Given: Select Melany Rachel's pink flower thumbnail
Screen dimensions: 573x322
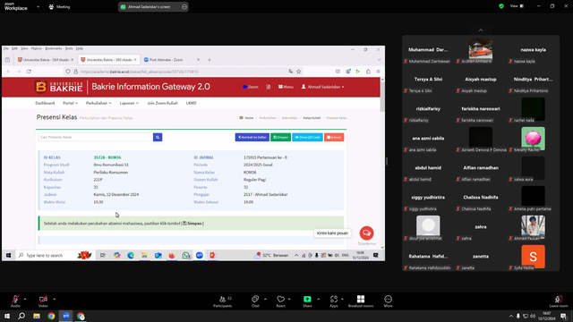Looking at the screenshot, I should coord(534,138).
